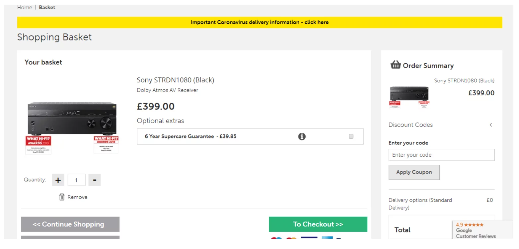
Task: Click the To Checkout button
Action: pyautogui.click(x=318, y=224)
